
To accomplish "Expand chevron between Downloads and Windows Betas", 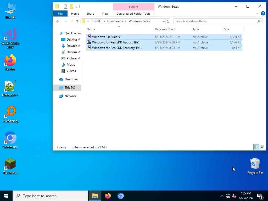I will [x=126, y=21].
